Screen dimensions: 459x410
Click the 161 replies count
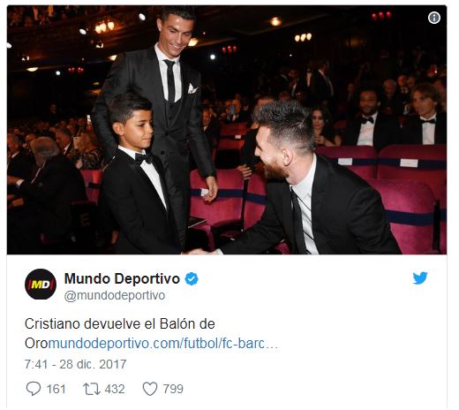point(56,389)
